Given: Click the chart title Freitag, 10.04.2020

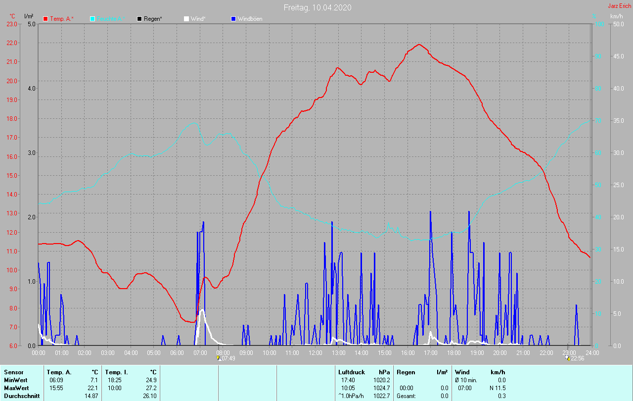Looking at the screenshot, I should coord(317,7).
